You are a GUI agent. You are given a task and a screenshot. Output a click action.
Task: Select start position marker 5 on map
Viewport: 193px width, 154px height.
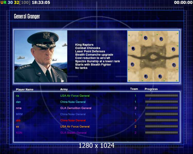click(x=161, y=39)
